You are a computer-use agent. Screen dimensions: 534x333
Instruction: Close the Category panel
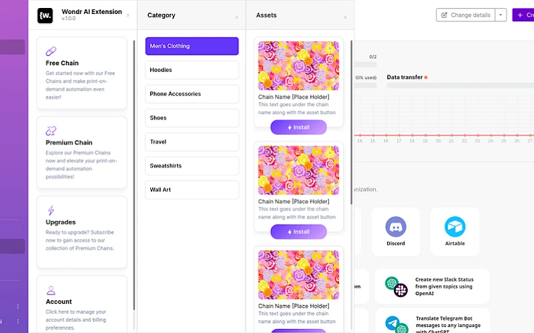[x=237, y=17]
